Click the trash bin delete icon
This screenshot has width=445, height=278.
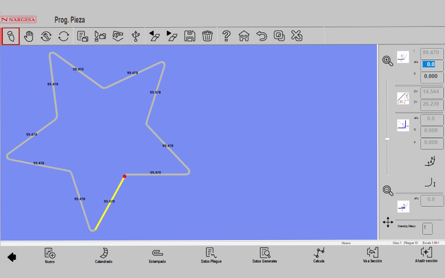[208, 36]
